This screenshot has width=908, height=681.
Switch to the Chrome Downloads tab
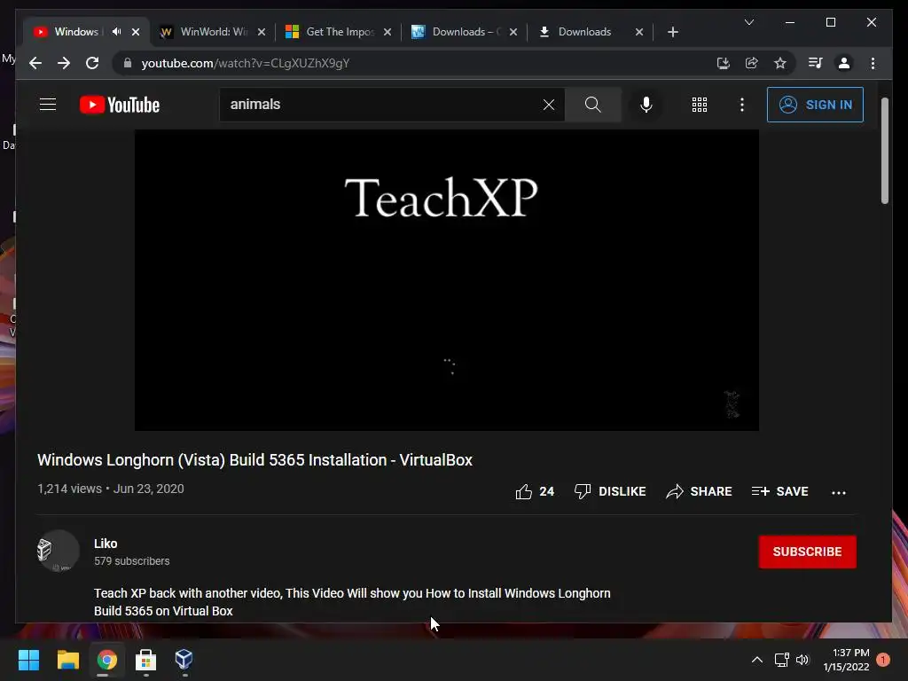590,32
